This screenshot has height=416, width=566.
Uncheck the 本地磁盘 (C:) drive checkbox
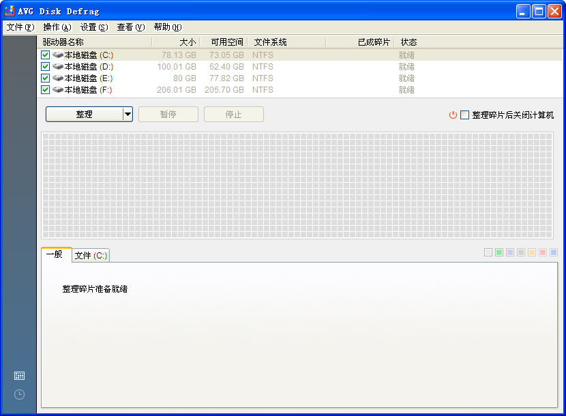coord(45,55)
